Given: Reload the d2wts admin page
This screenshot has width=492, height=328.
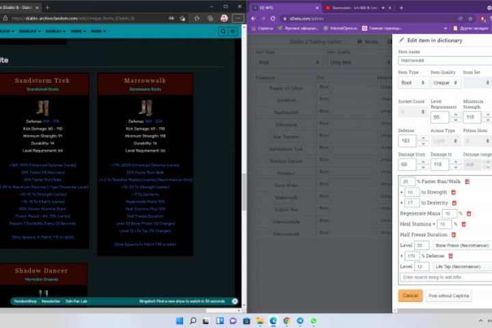Looking at the screenshot, I should pyautogui.click(x=273, y=18).
